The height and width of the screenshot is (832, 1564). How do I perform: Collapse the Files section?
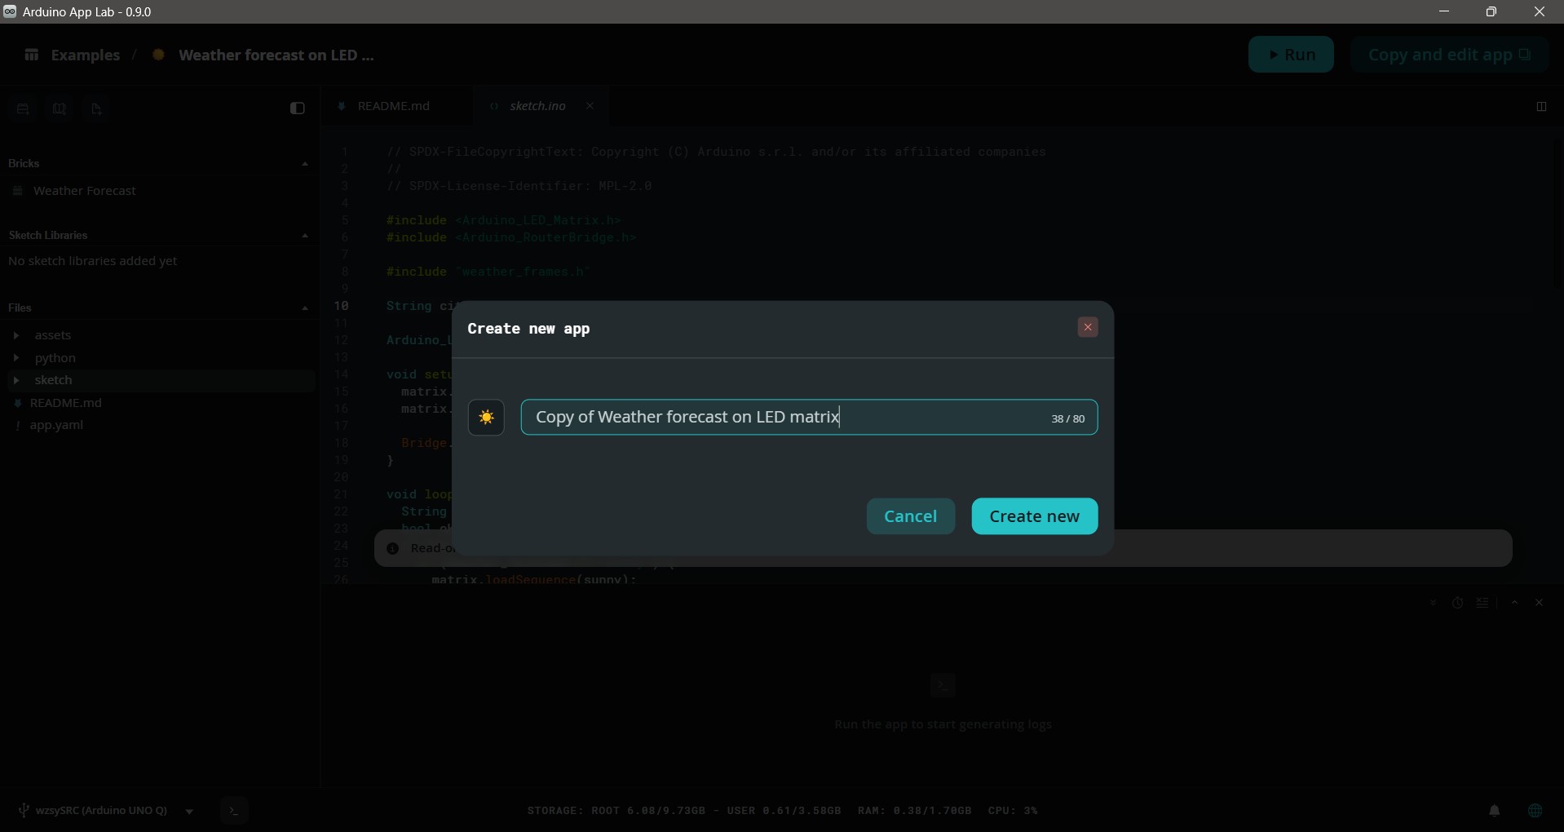tap(305, 308)
